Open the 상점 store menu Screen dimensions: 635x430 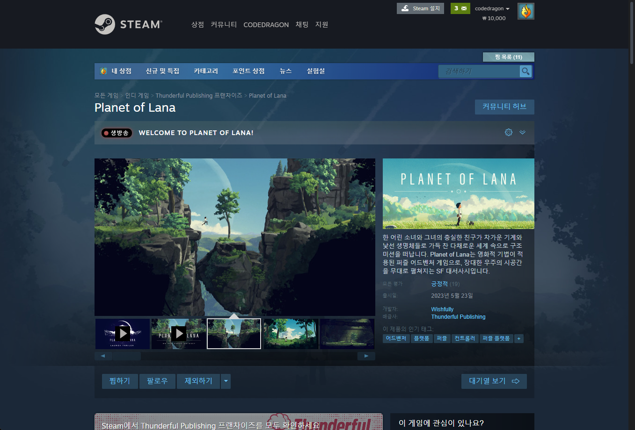197,24
